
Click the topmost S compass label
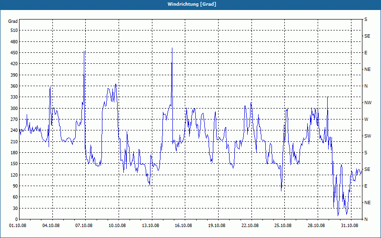coord(366,20)
